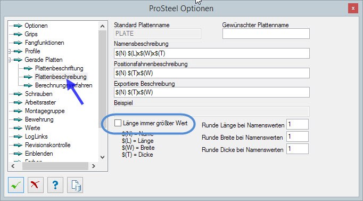This screenshot has height=201, width=363.
Task: Click the arrow icon next to Bewehrung
Action: point(18,119)
